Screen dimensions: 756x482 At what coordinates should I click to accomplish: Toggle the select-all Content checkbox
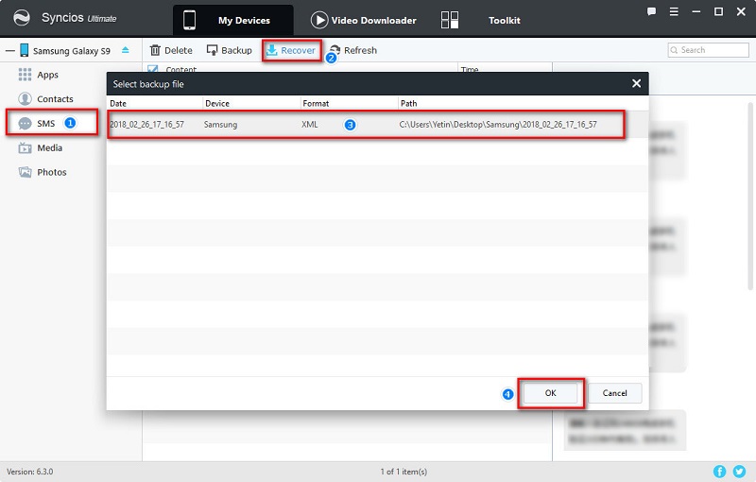click(153, 69)
